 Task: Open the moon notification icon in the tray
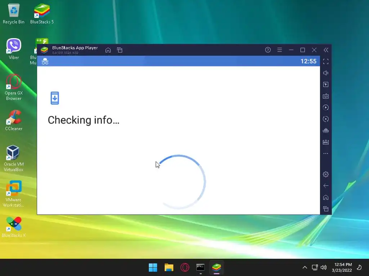tap(359, 267)
